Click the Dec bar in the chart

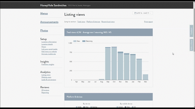click(x=127, y=67)
